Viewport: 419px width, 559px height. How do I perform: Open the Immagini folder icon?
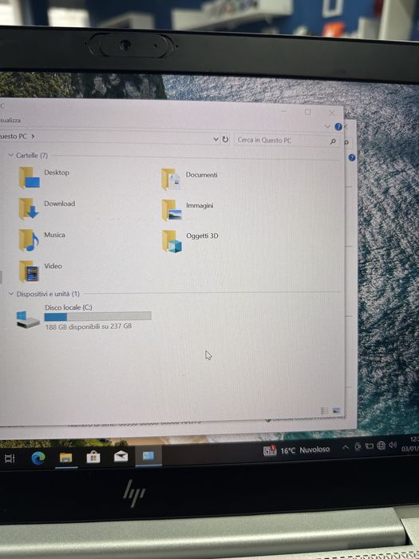coord(172,210)
